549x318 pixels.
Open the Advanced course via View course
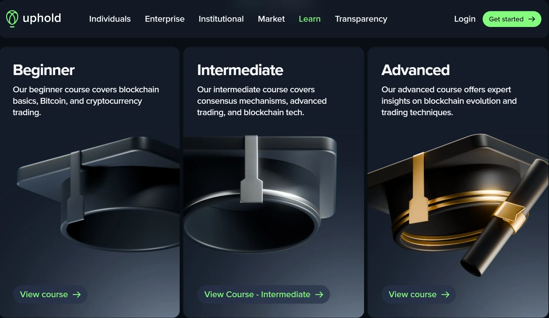point(419,295)
